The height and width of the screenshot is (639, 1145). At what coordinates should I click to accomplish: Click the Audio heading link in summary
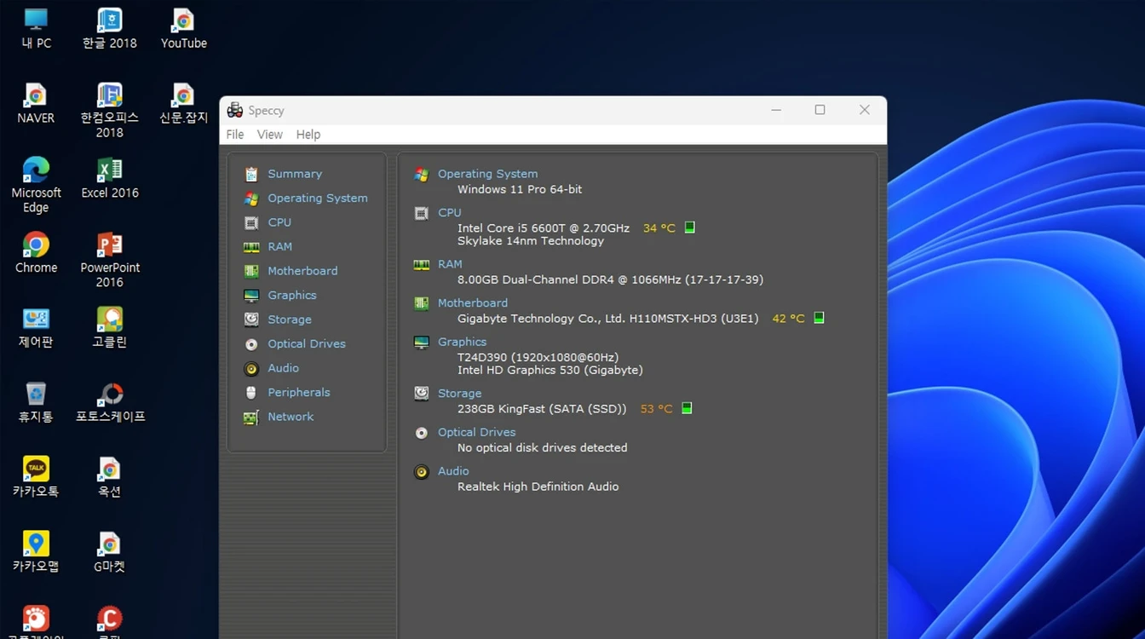(453, 471)
